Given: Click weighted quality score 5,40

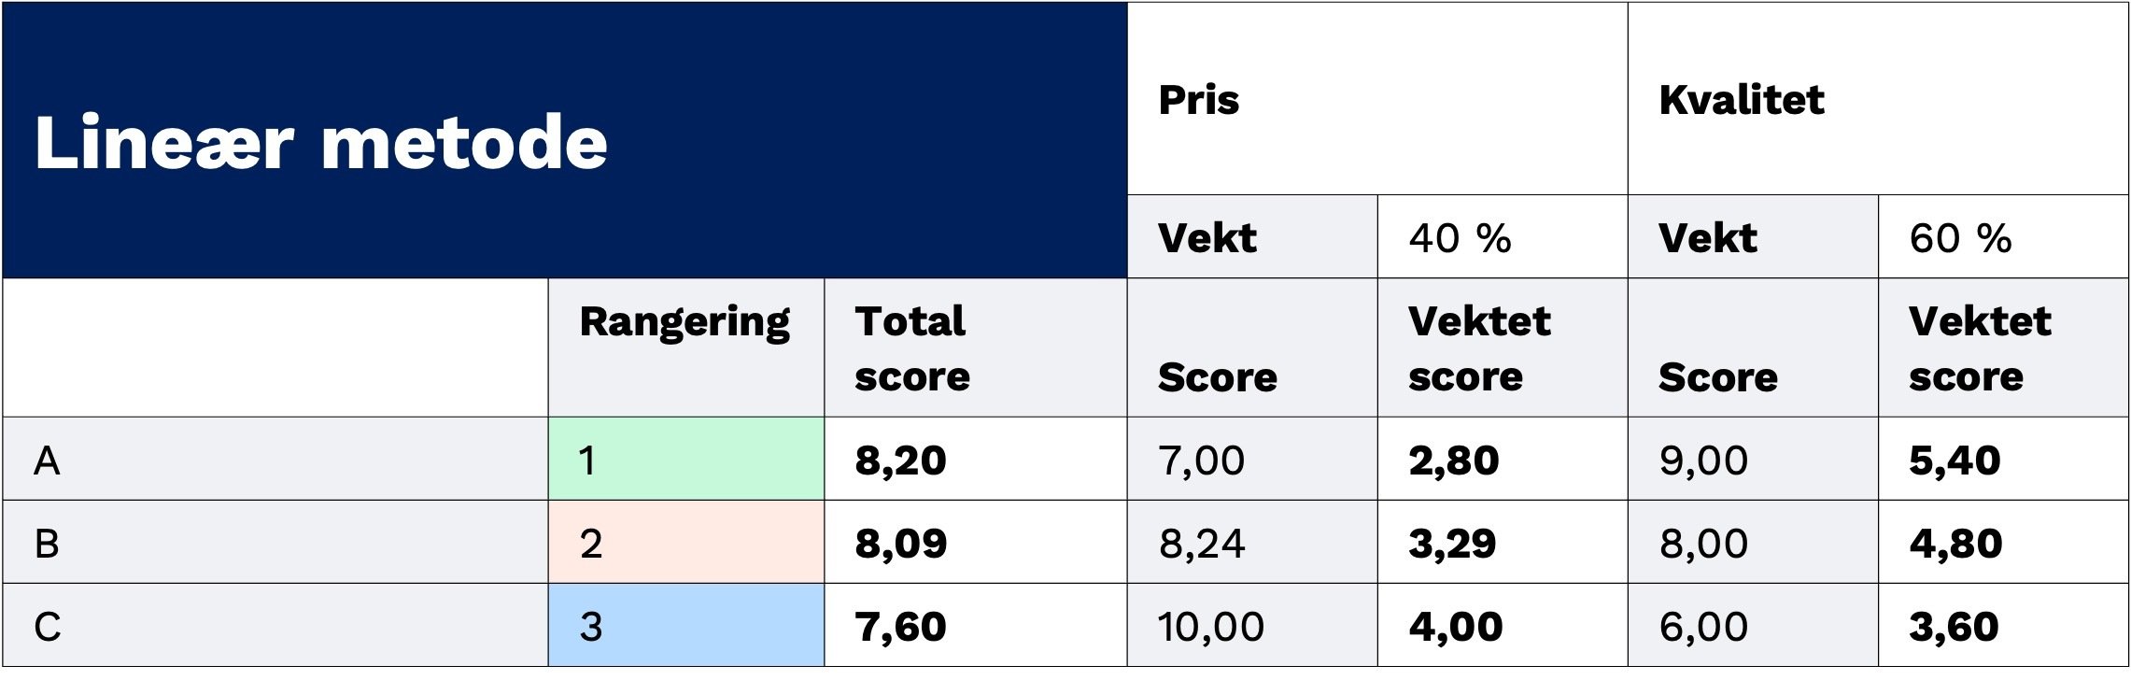Looking at the screenshot, I should click(x=1955, y=460).
